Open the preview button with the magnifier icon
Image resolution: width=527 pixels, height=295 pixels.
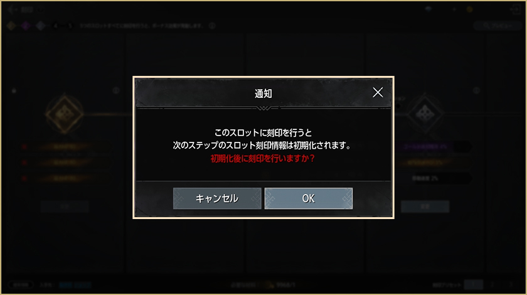point(498,26)
